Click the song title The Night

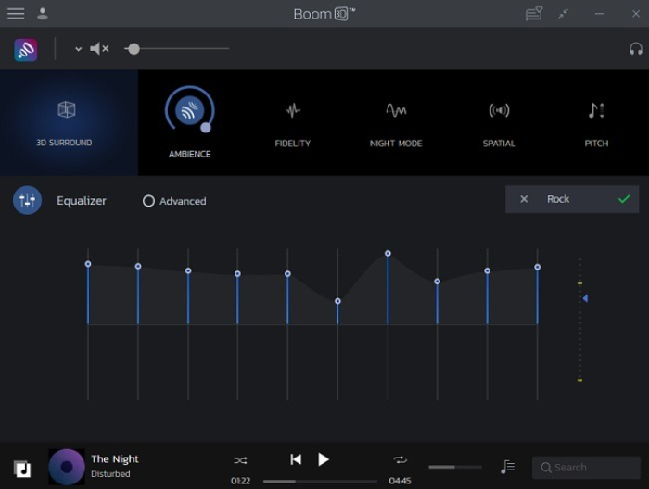point(115,459)
